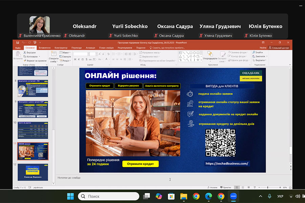
Task: Click the Спільний доступ share button
Action: 278,48
